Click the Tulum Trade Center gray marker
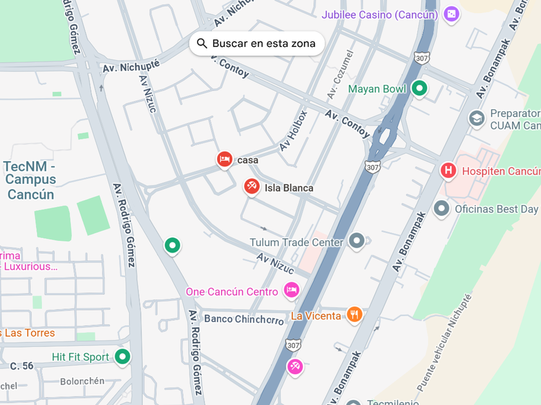This screenshot has height=405, width=541. pyautogui.click(x=357, y=240)
